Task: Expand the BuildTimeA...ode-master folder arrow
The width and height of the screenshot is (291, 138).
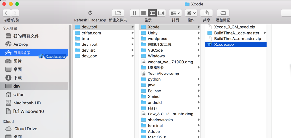Action: click(265, 33)
